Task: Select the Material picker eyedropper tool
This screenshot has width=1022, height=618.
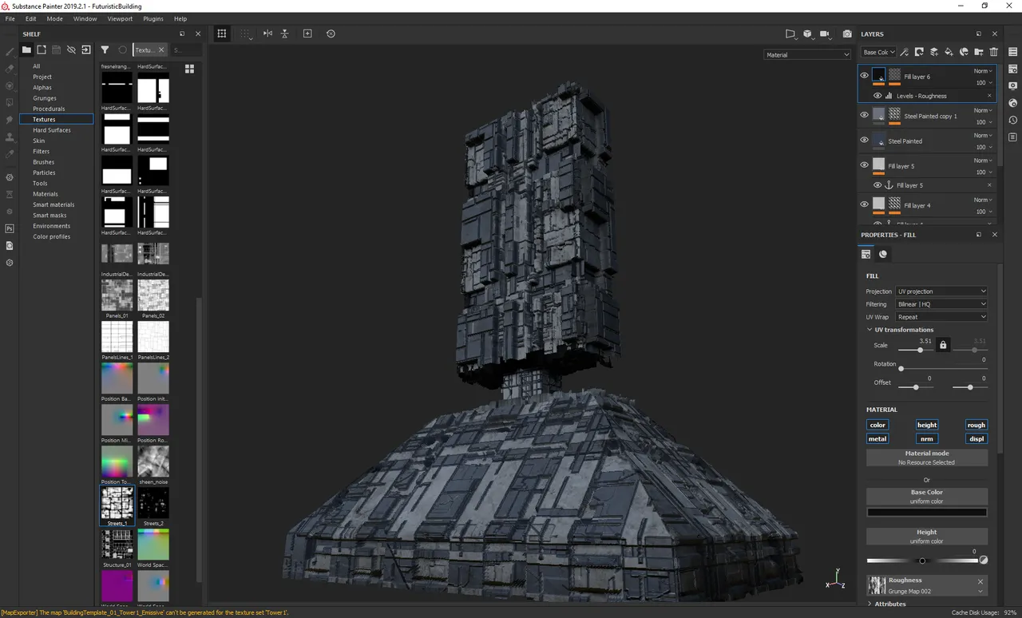Action: 10,153
